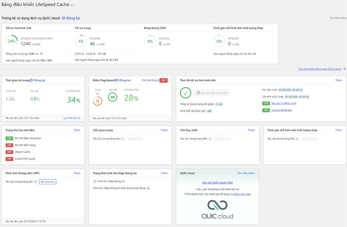Click Gửi yêu cầu tối ưu hóa button
The height and width of the screenshot is (227, 347).
tap(212, 93)
